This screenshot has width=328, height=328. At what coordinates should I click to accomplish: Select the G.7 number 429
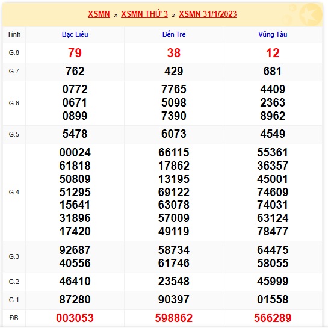coord(174,72)
